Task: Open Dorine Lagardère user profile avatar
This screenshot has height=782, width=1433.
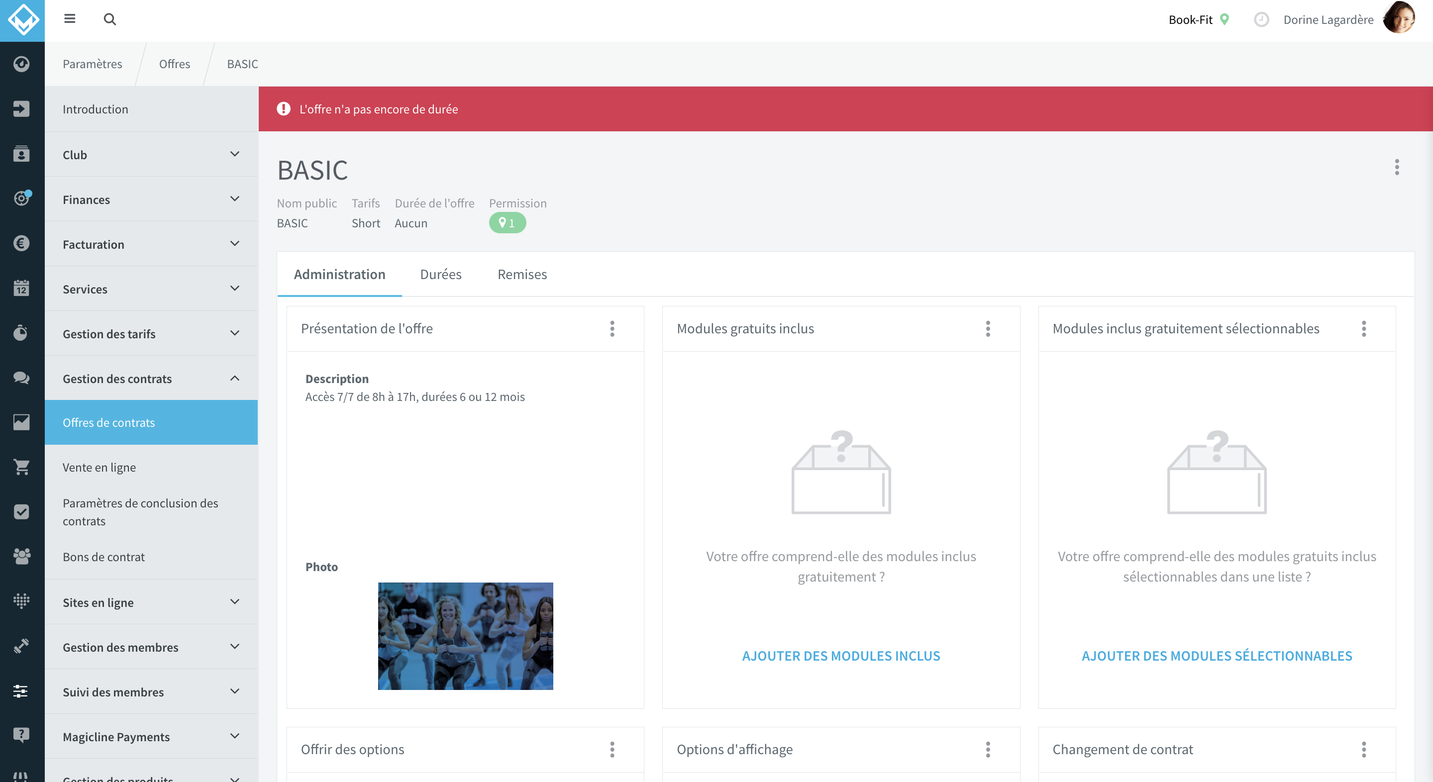Action: click(x=1399, y=18)
